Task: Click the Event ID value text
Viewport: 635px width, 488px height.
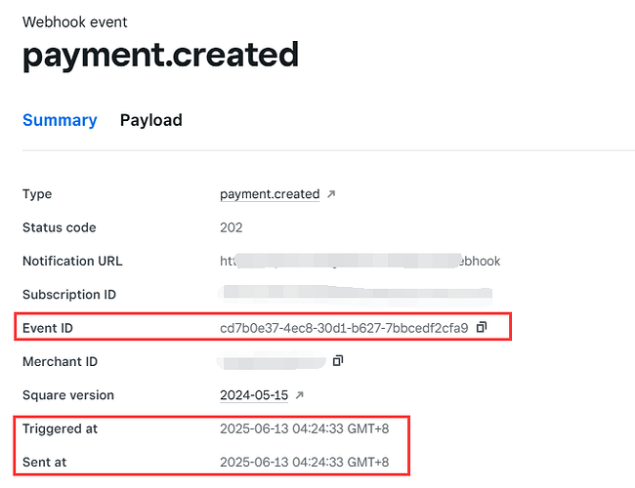Action: [344, 327]
